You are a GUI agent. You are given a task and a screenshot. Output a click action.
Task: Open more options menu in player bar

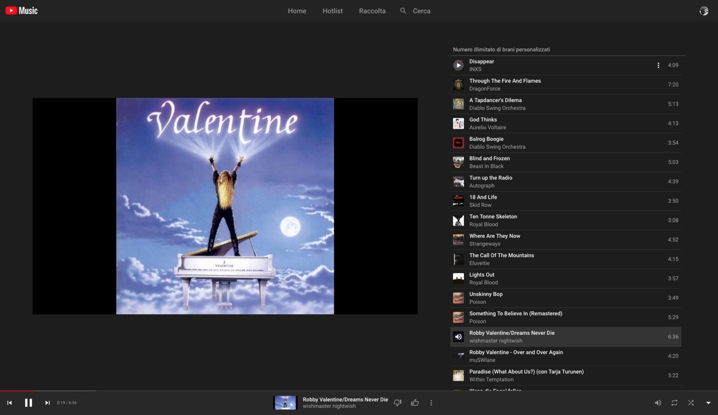[431, 403]
